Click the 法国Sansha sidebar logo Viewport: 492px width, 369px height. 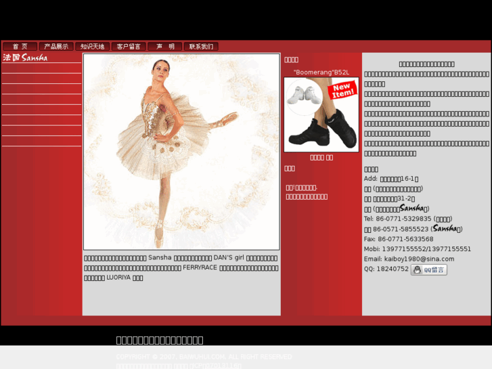(26, 58)
